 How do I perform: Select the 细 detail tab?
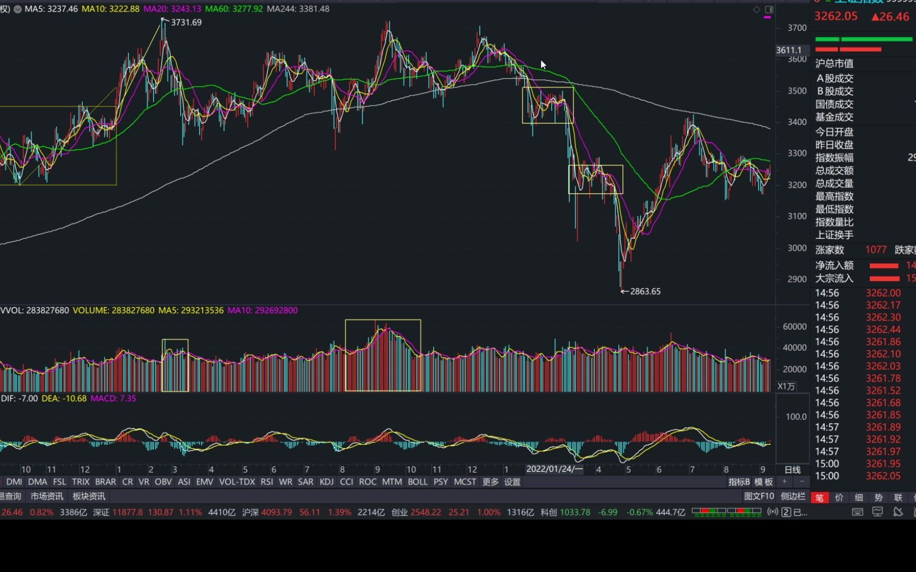point(859,497)
